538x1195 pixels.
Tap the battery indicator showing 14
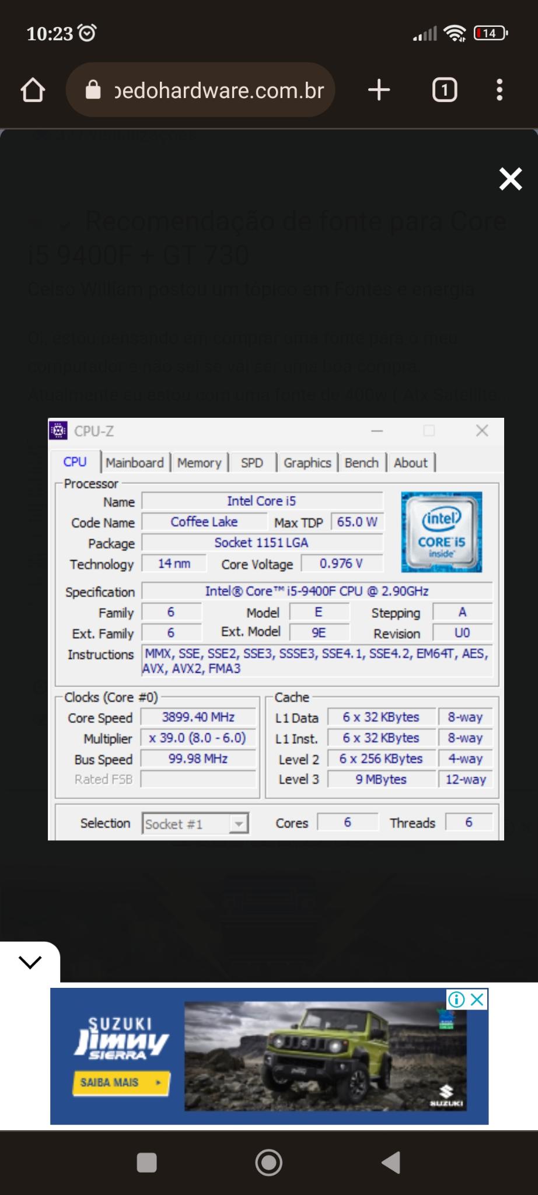click(490, 33)
